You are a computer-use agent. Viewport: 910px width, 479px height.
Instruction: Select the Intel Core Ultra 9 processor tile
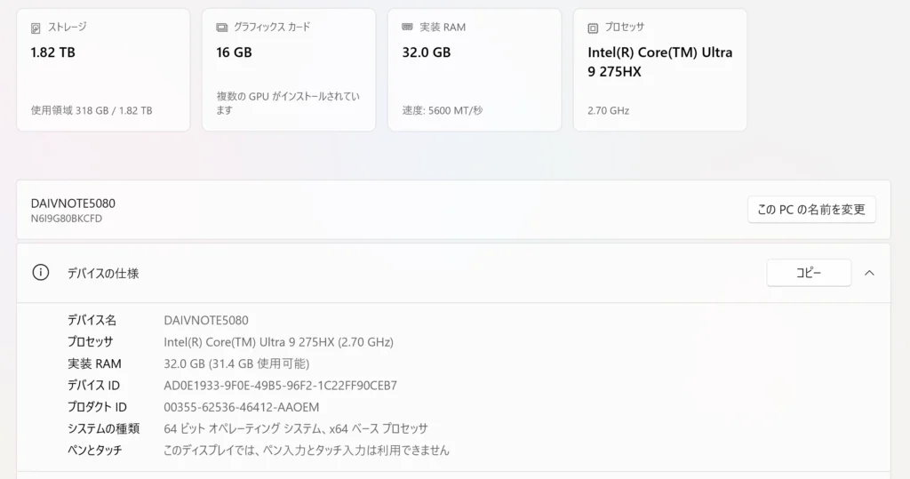point(660,71)
